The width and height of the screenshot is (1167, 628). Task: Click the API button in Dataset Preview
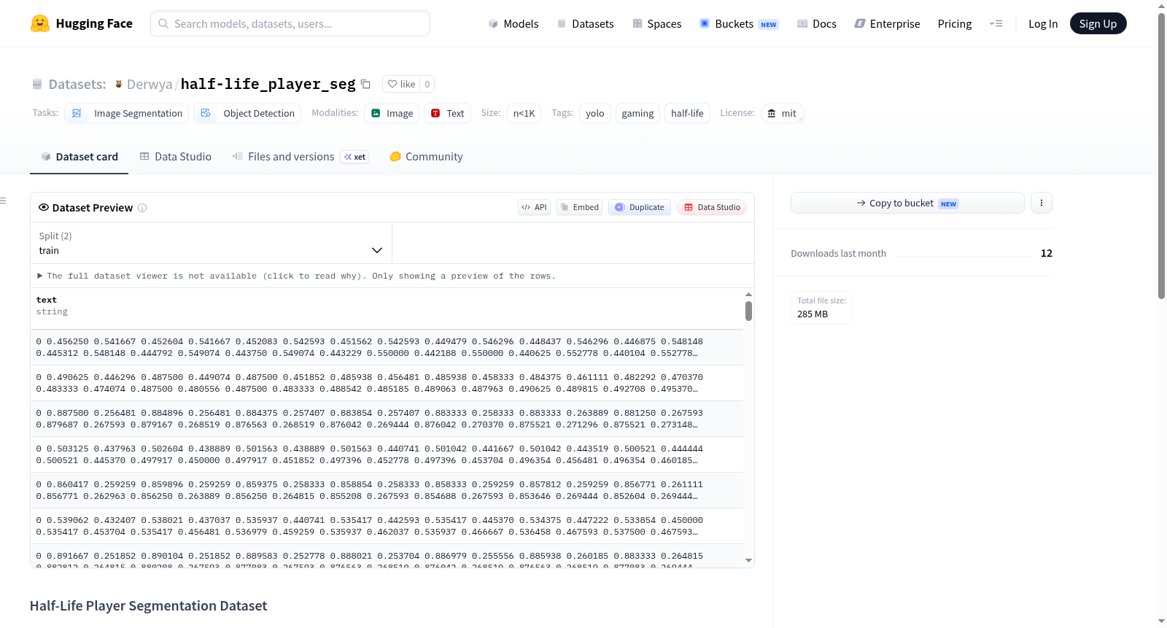(534, 207)
